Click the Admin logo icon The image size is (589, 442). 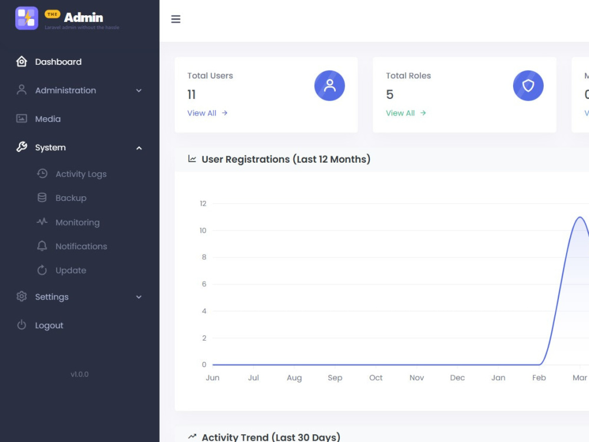click(27, 18)
